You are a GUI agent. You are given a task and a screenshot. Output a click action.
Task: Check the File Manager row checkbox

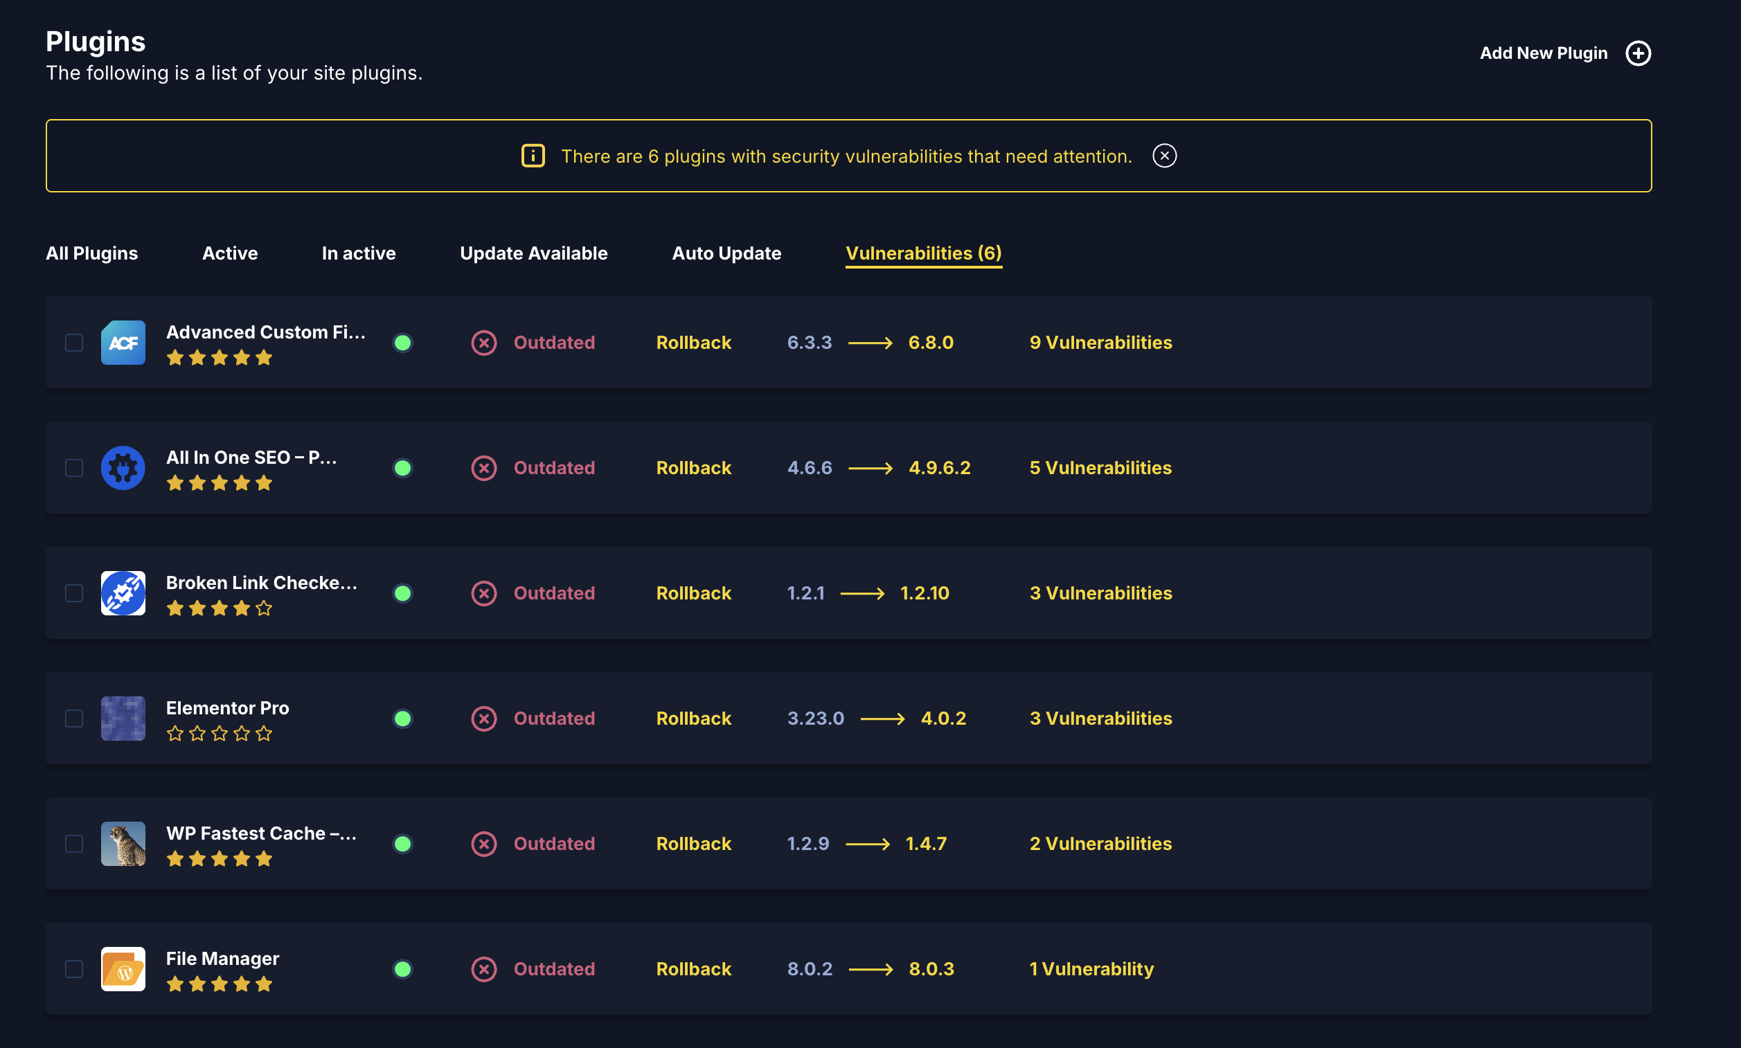point(73,968)
